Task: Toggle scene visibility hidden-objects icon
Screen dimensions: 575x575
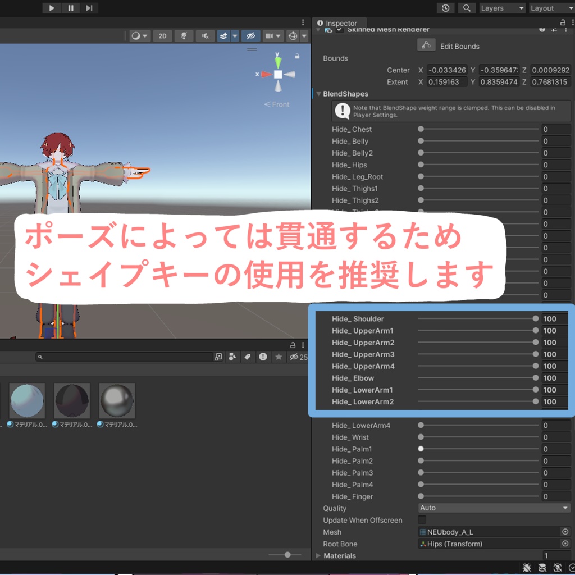Action: [251, 36]
